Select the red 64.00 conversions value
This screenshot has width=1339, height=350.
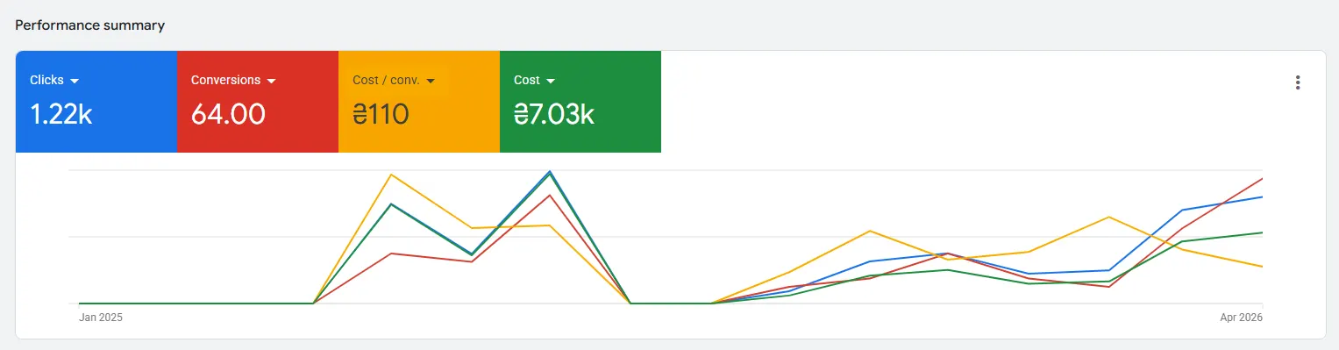[228, 114]
